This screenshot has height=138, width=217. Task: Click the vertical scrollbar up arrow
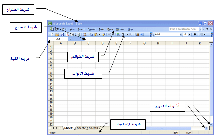[x=211, y=45]
